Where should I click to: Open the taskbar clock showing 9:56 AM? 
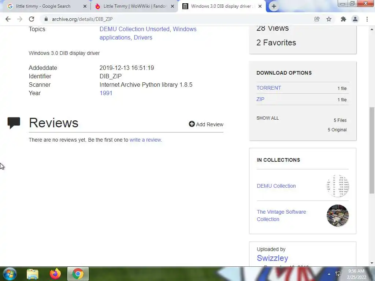[x=356, y=274]
